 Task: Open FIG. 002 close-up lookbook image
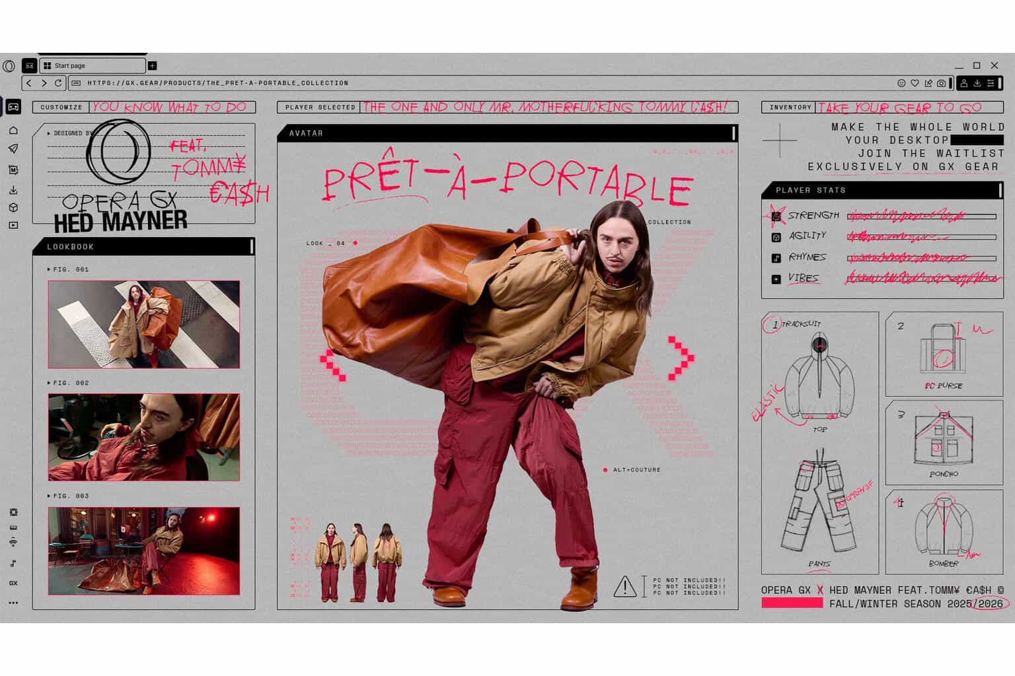coord(144,437)
